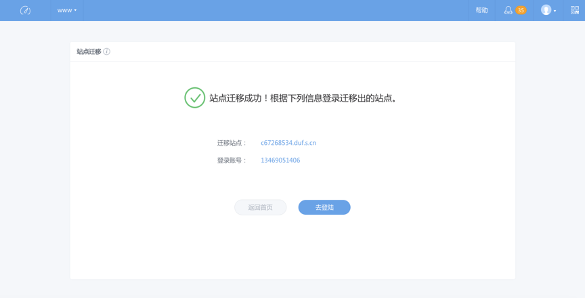
Task: Click the info icon beside 站点迁移
Action: point(107,51)
